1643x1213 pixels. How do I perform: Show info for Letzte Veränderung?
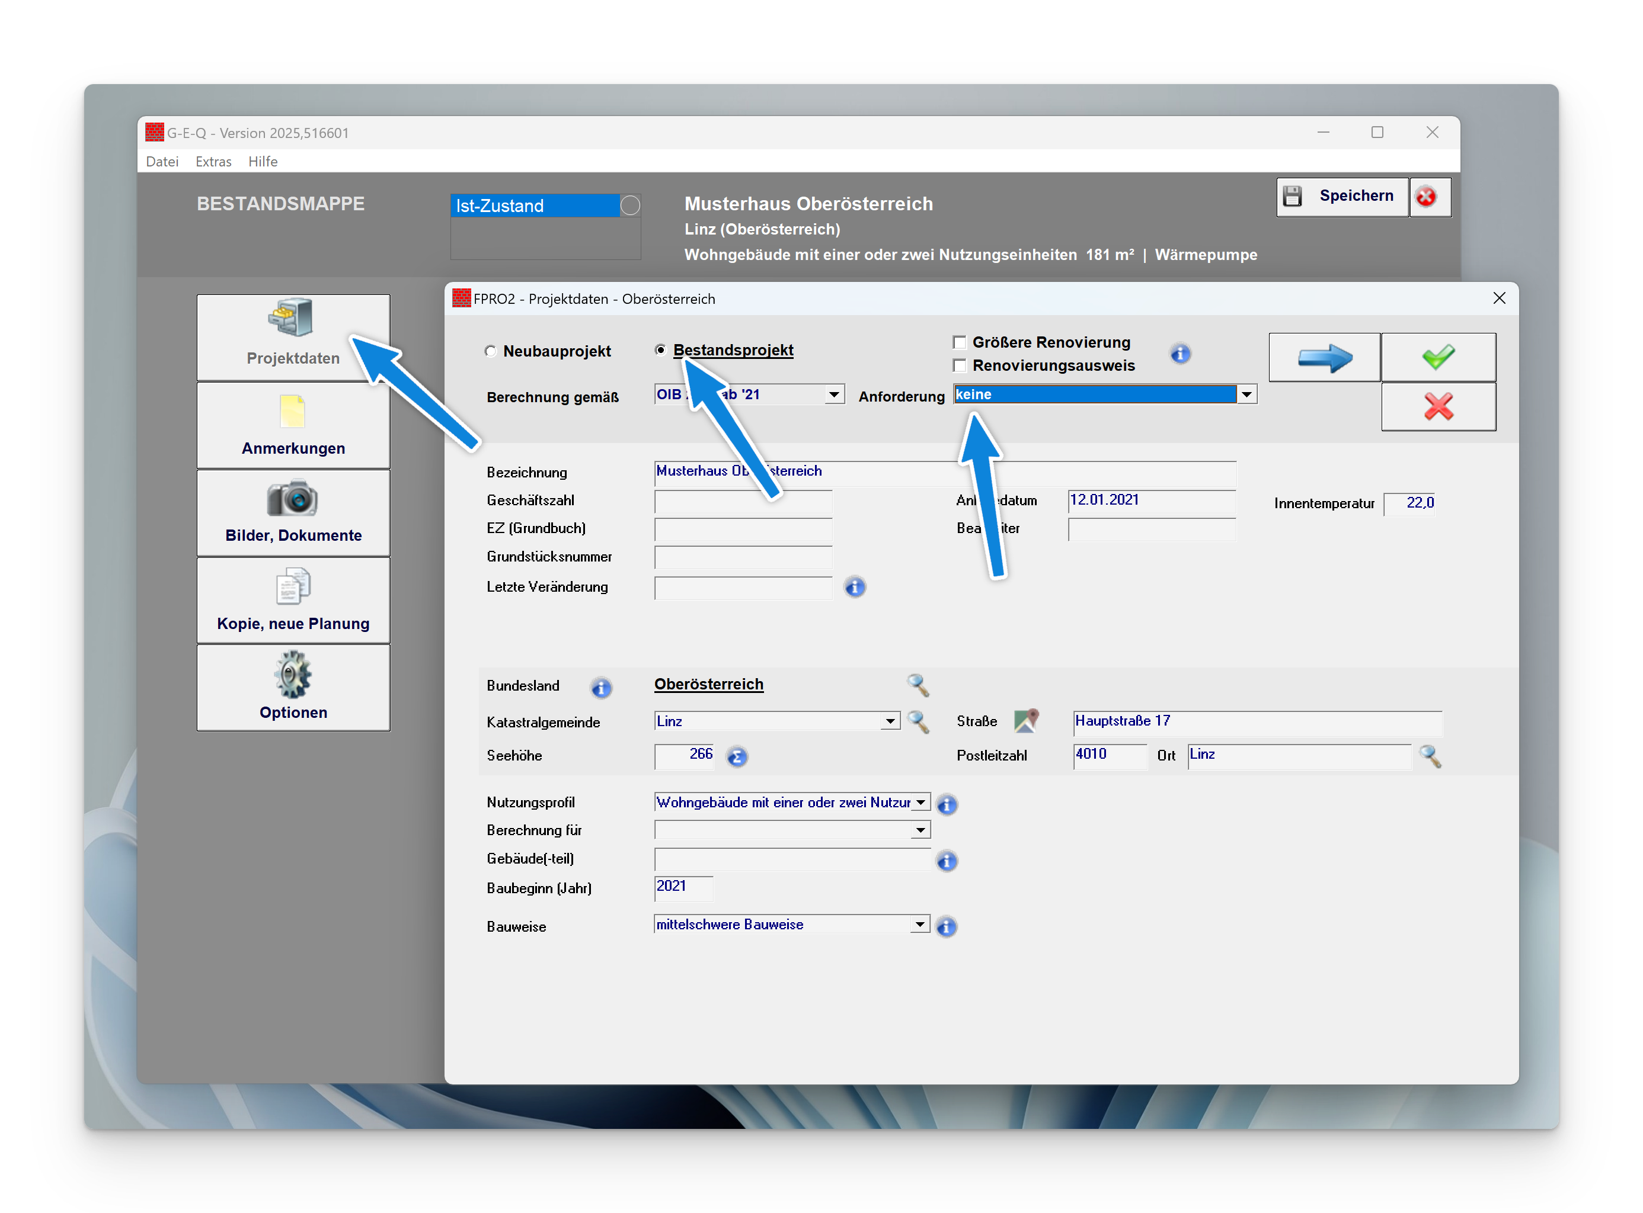pos(855,587)
